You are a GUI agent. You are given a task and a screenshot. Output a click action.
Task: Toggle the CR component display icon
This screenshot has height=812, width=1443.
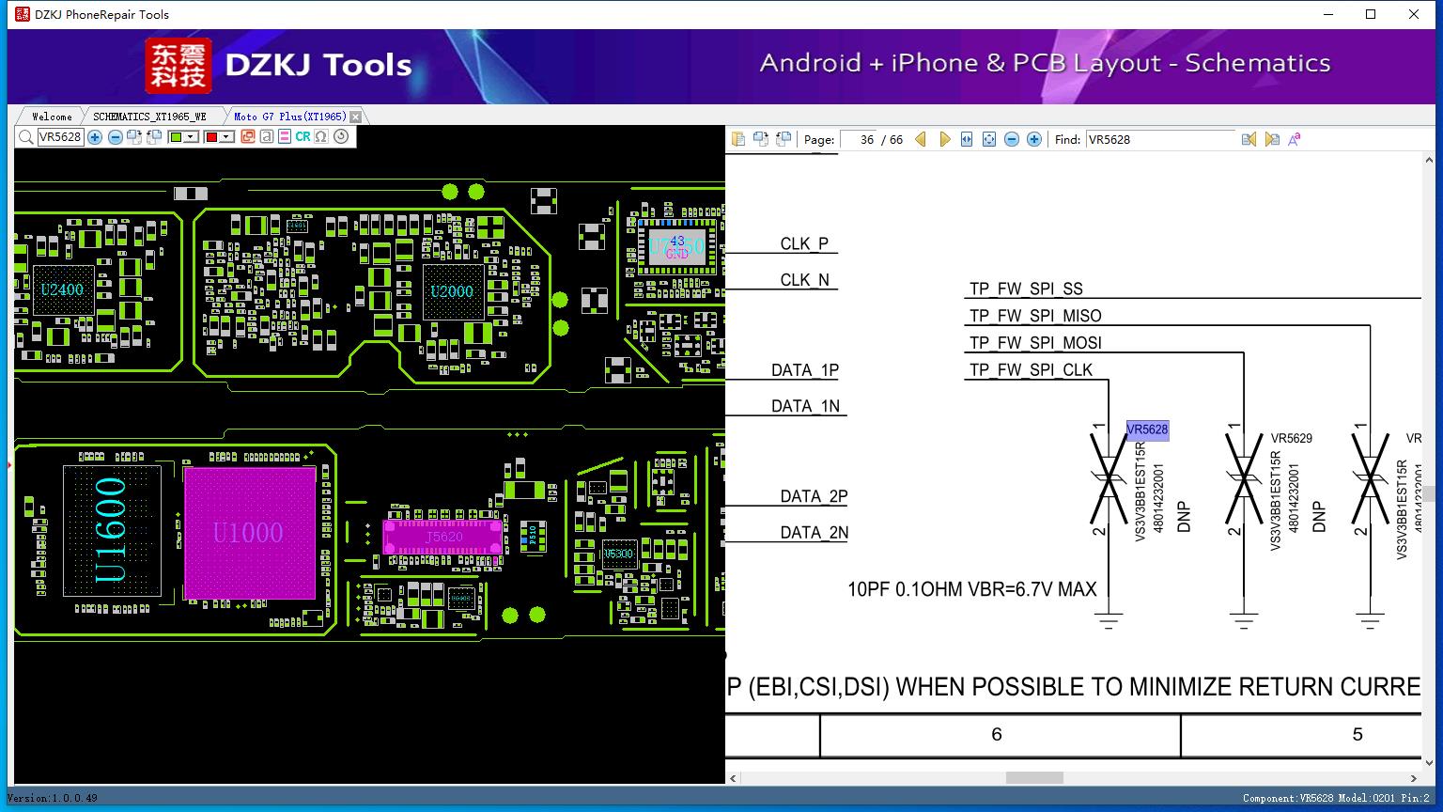pos(303,137)
